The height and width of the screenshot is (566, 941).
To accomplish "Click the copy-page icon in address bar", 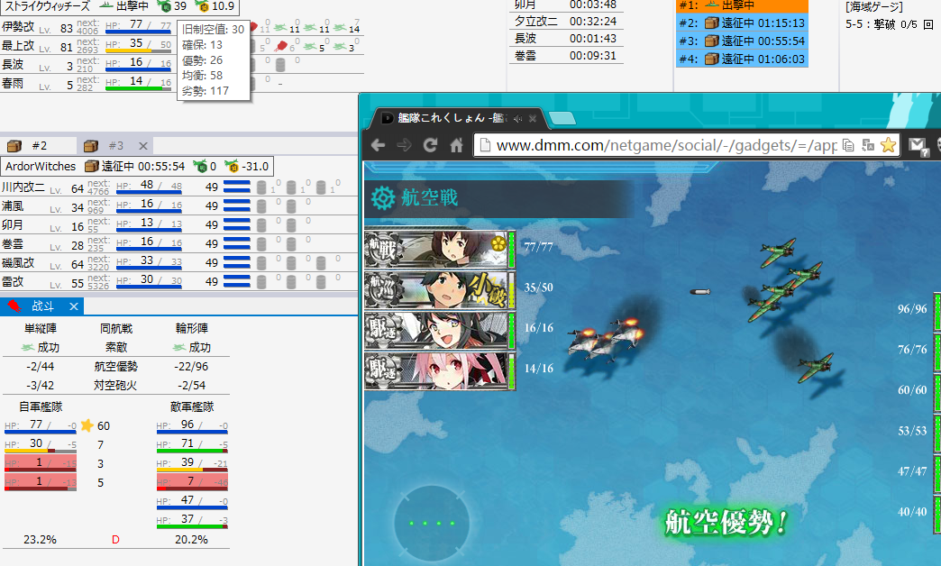I will click(848, 144).
